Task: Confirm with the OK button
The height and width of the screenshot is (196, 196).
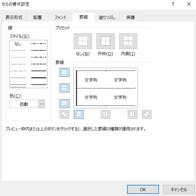Action: (143, 189)
